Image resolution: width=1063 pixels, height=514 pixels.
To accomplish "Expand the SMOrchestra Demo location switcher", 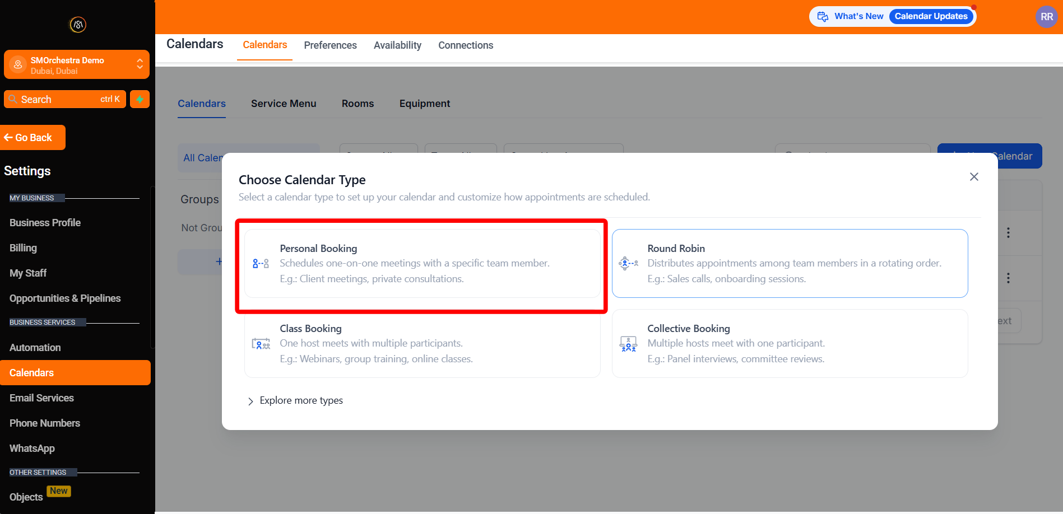I will coord(140,64).
